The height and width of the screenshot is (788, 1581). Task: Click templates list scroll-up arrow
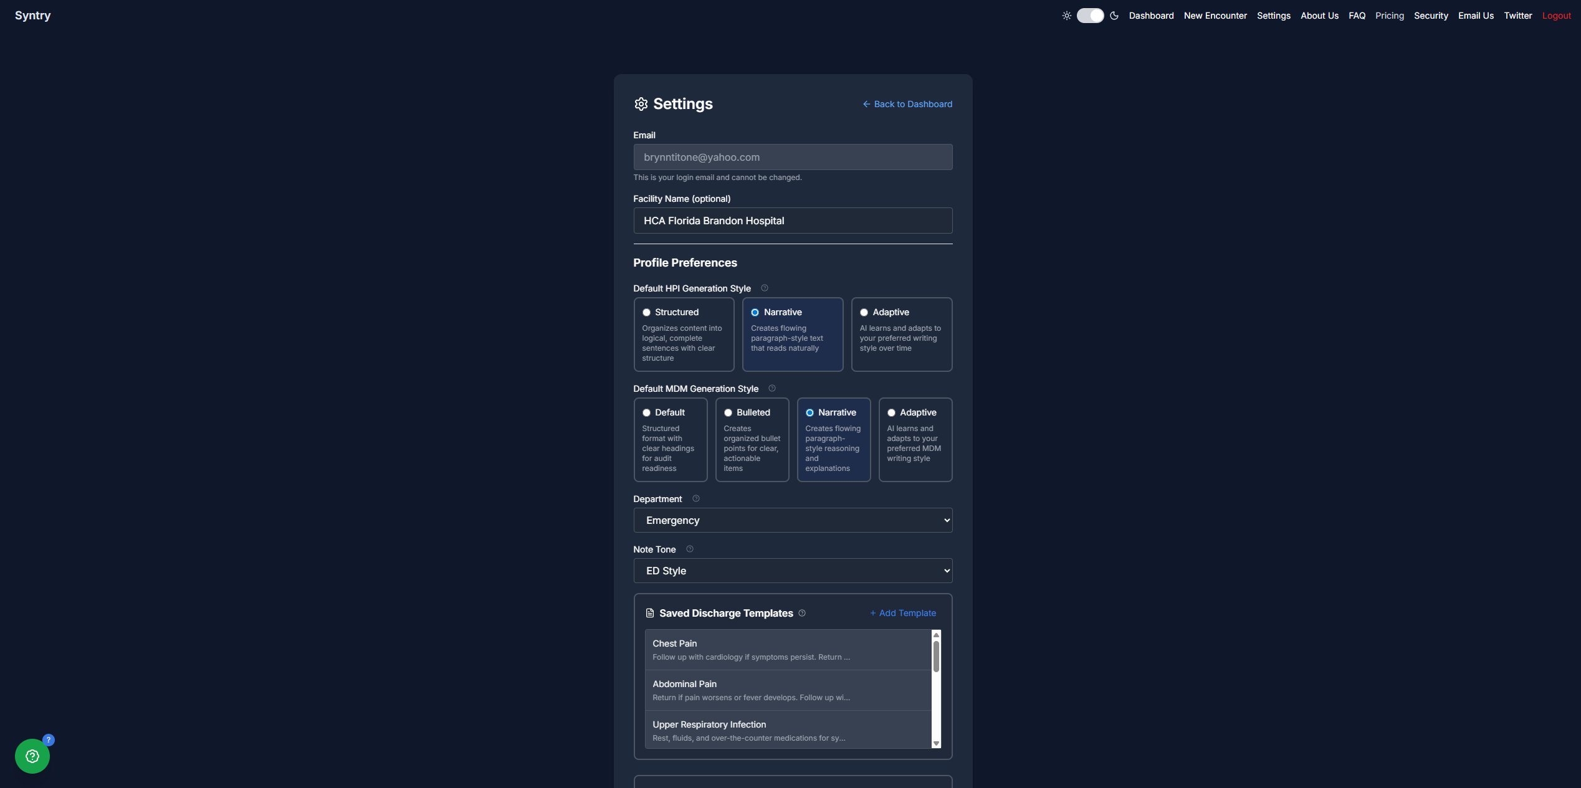point(936,634)
